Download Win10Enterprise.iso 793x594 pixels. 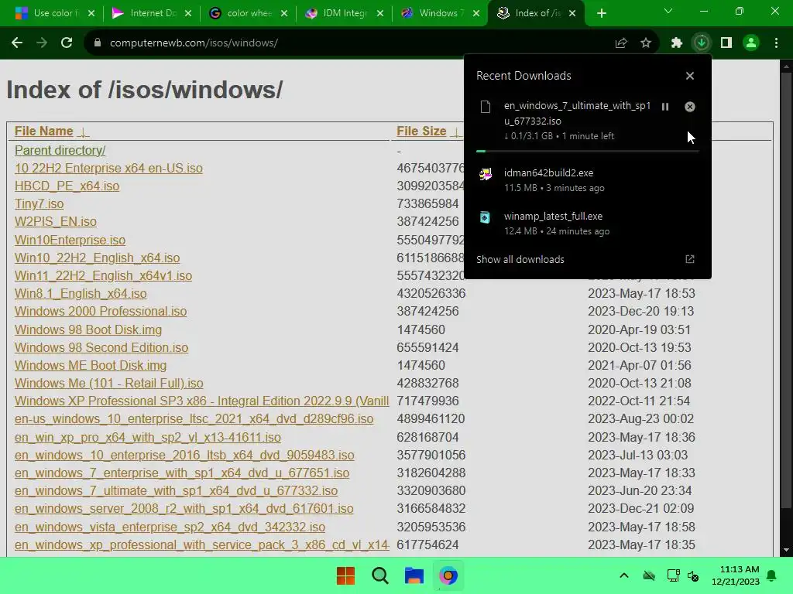[x=70, y=240]
